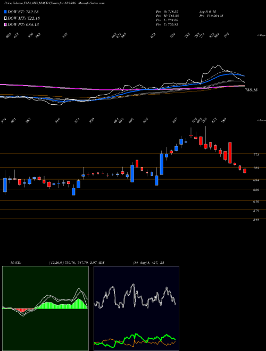The height and width of the screenshot is (351, 266).
Task: Click the magenta DOW PT legend swatch
Action: pyautogui.click(x=5, y=24)
